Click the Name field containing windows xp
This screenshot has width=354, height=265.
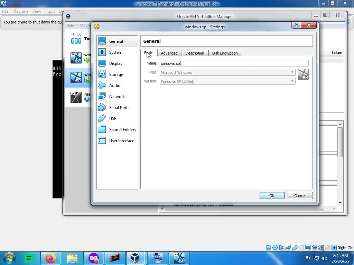(234, 63)
